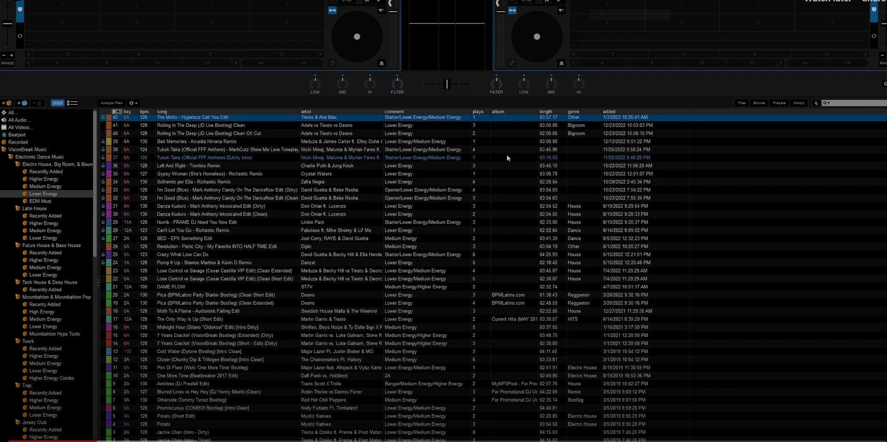887x442 pixels.
Task: Click the left deck pitch reset icon
Action: (20, 36)
